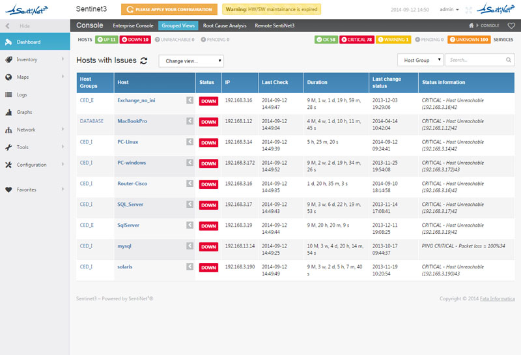Open action arrow for mysql host

point(190,246)
